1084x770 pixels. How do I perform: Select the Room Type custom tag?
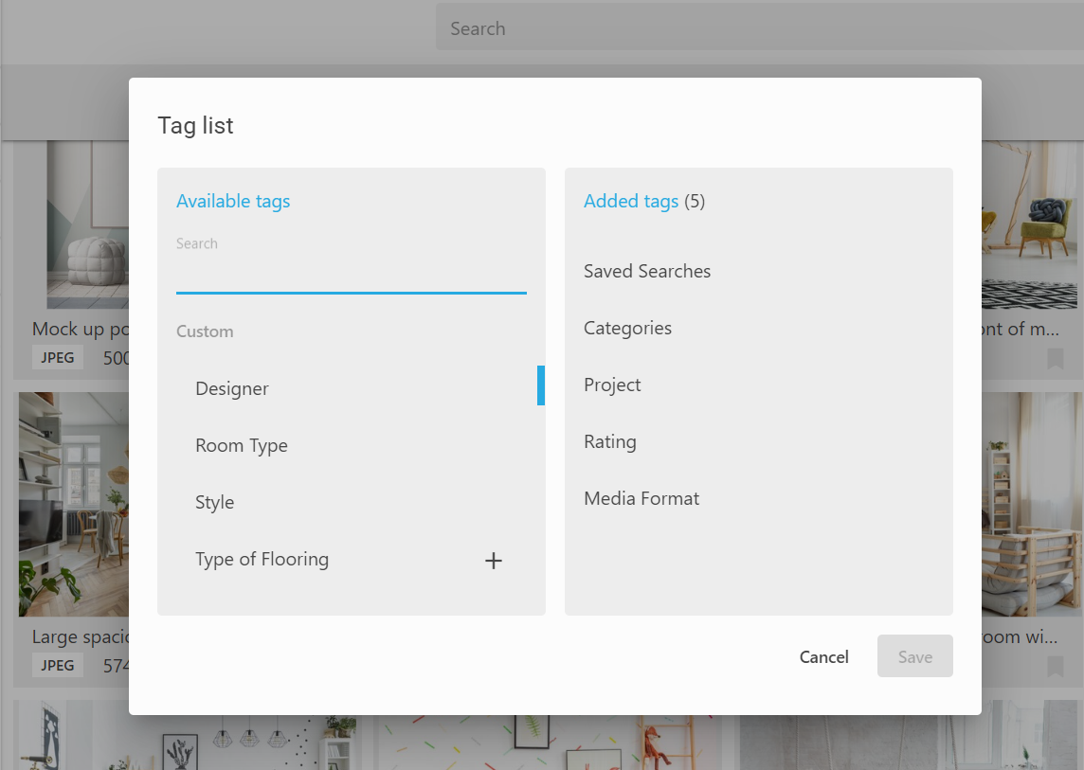pos(242,445)
